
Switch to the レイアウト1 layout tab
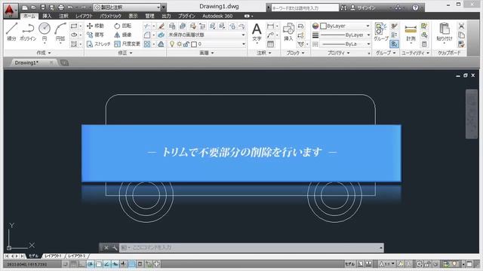pos(53,256)
